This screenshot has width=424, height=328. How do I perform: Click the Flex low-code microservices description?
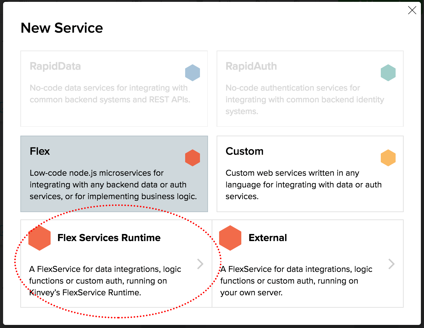[113, 185]
